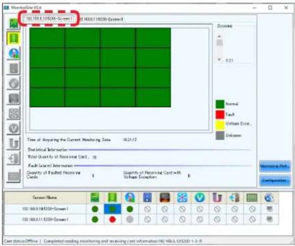Open the temperature monitoring sidebar icon
The width and height of the screenshot is (295, 246).
(14, 53)
